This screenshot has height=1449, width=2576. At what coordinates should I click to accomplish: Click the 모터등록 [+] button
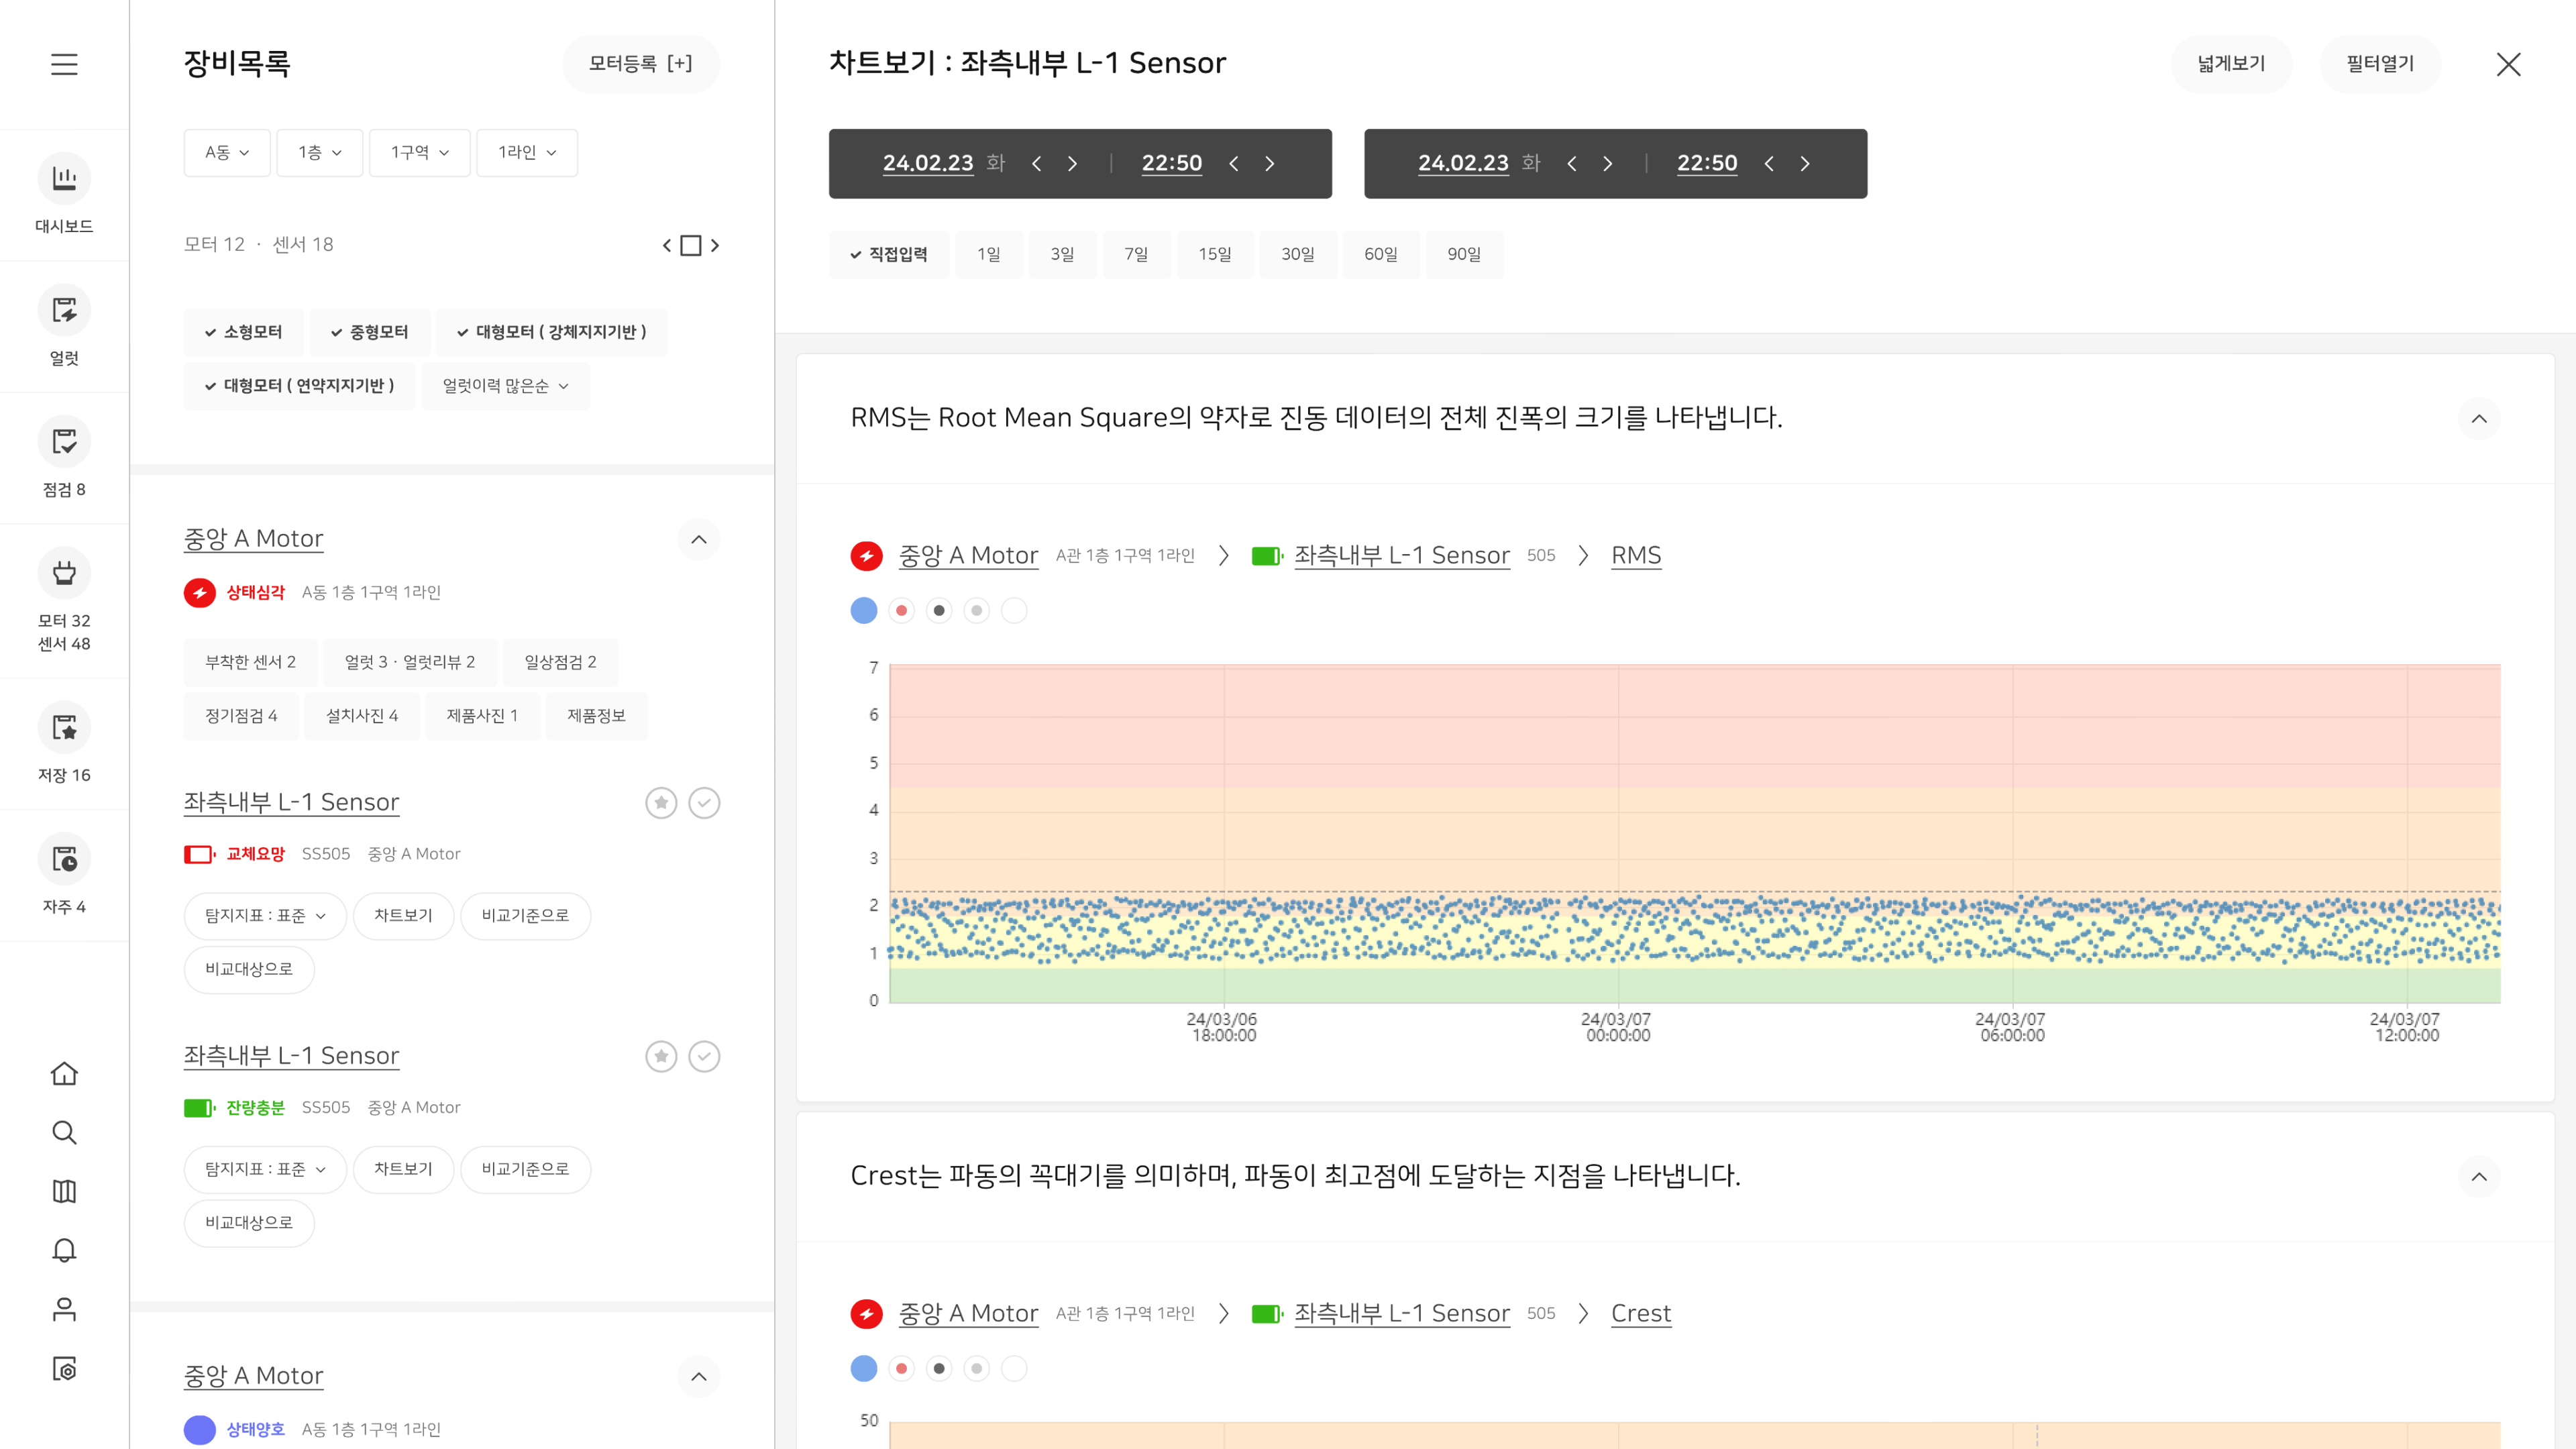(641, 64)
